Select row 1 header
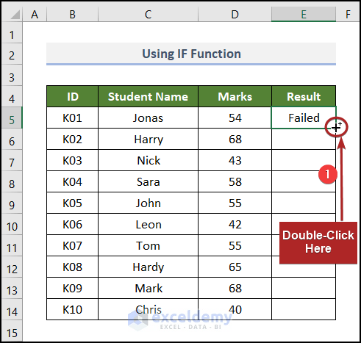 12,33
